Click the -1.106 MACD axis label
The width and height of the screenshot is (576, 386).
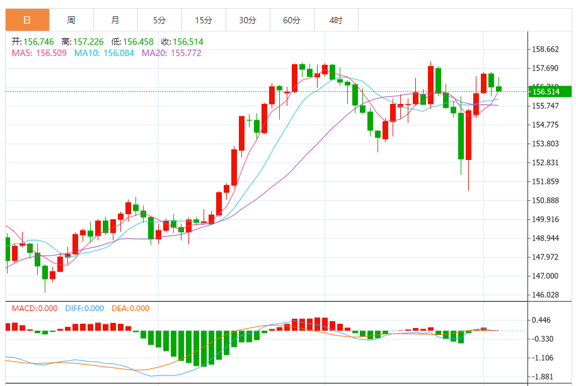tap(543, 358)
